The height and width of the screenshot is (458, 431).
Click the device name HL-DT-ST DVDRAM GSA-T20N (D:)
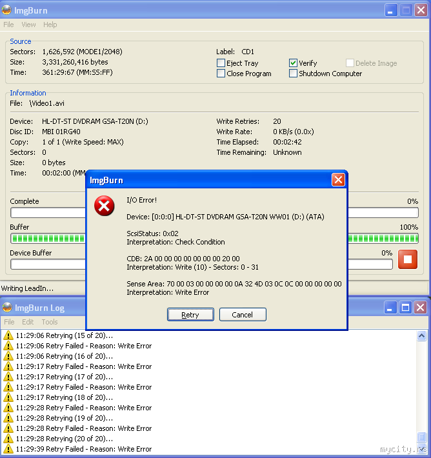tap(95, 121)
